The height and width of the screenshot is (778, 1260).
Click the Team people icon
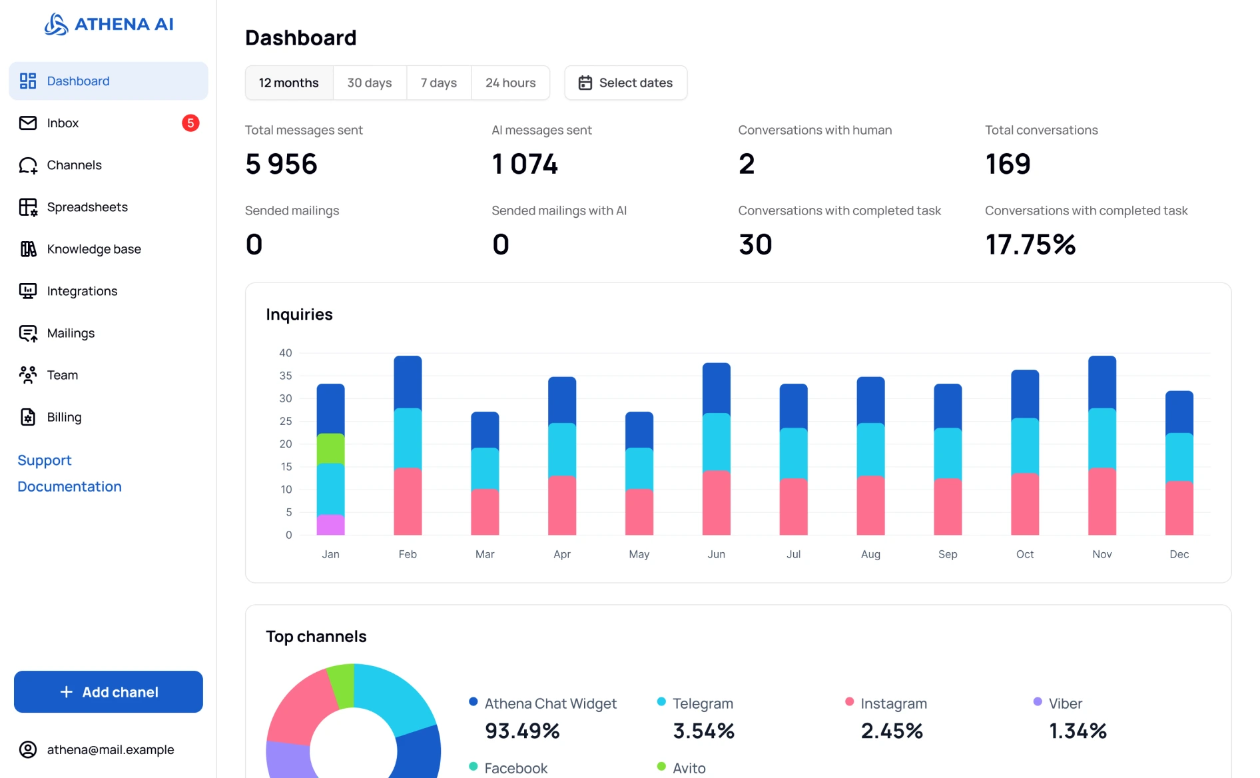[28, 375]
